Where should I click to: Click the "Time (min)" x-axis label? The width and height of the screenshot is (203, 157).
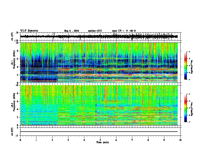pos(103,142)
